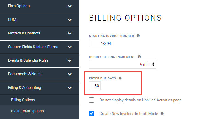This screenshot has width=206, height=119.
Task: Expand Documents & Notes chevron
Action: (x=70, y=74)
